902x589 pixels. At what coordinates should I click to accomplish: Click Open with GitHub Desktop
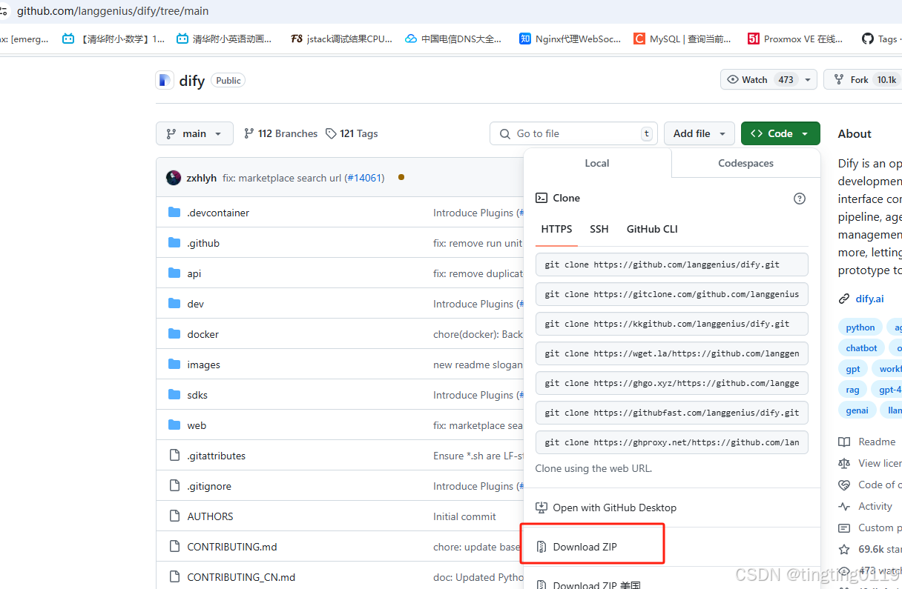tap(606, 508)
